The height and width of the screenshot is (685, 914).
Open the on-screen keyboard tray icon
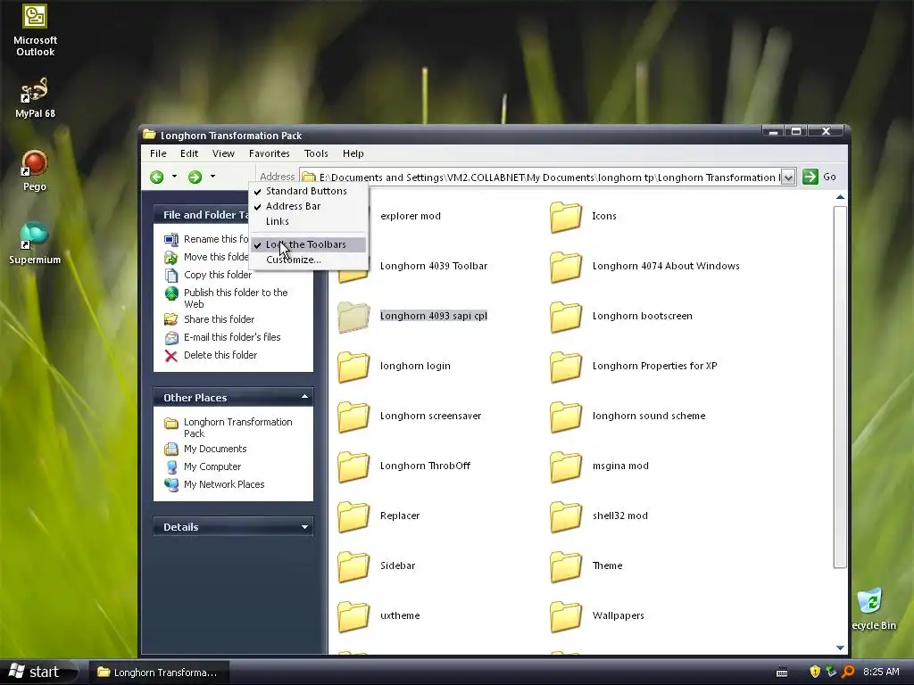click(x=782, y=673)
